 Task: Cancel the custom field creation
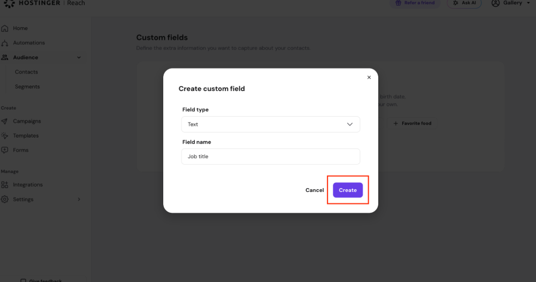314,190
